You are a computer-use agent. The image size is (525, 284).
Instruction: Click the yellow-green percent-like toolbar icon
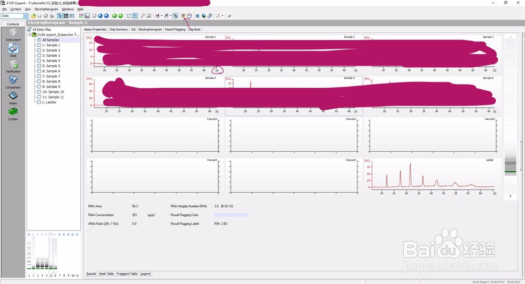tap(183, 16)
